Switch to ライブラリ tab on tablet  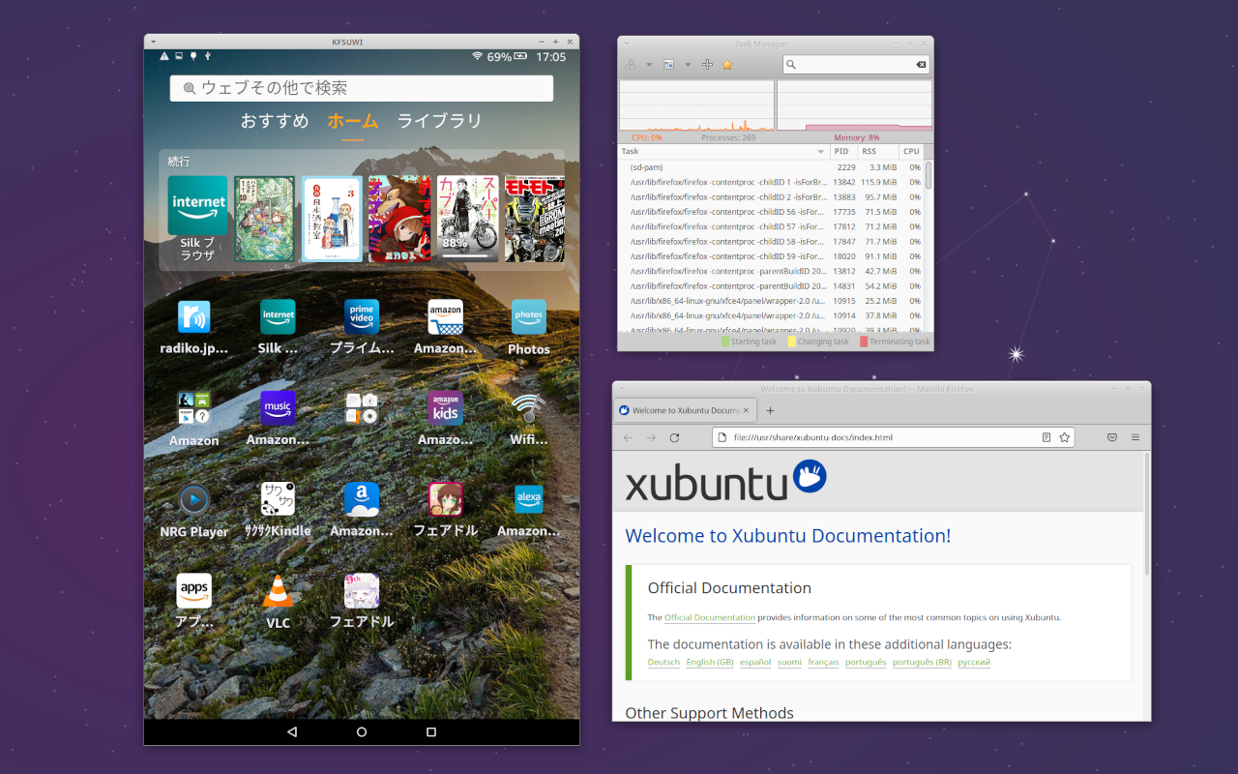(439, 121)
